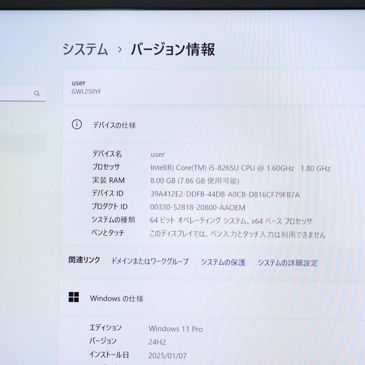Select device ID 39A412E2-DDFB-44D8-A0CB-D816CF79FB7A
This screenshot has width=365, height=365.
tap(225, 194)
